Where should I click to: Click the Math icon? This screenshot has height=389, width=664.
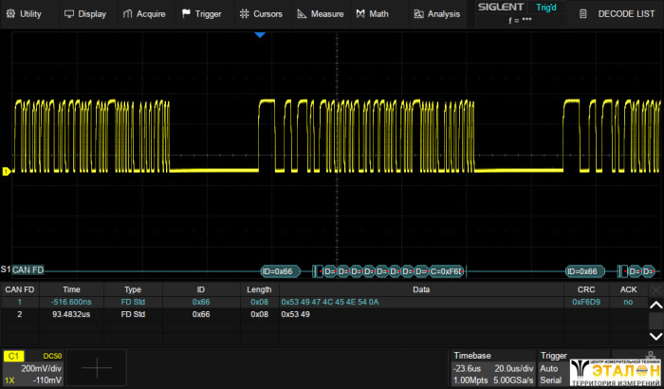(360, 14)
